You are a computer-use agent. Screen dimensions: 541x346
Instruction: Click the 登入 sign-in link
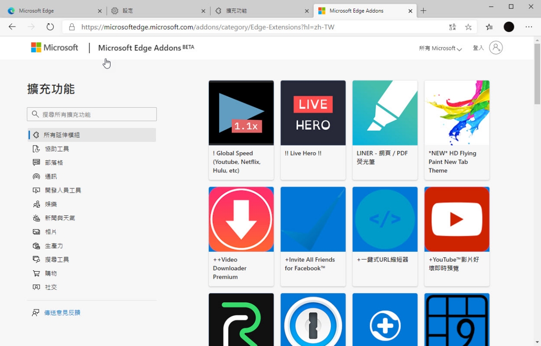pyautogui.click(x=478, y=48)
